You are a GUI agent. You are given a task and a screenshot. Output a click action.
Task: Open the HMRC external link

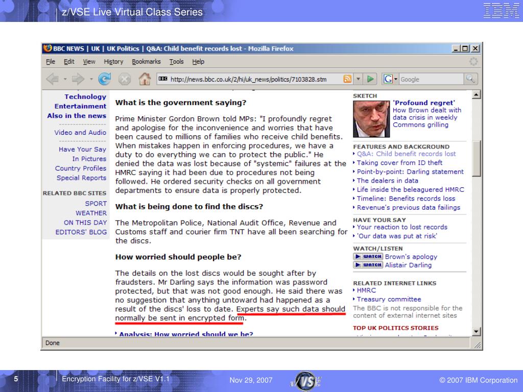click(366, 290)
